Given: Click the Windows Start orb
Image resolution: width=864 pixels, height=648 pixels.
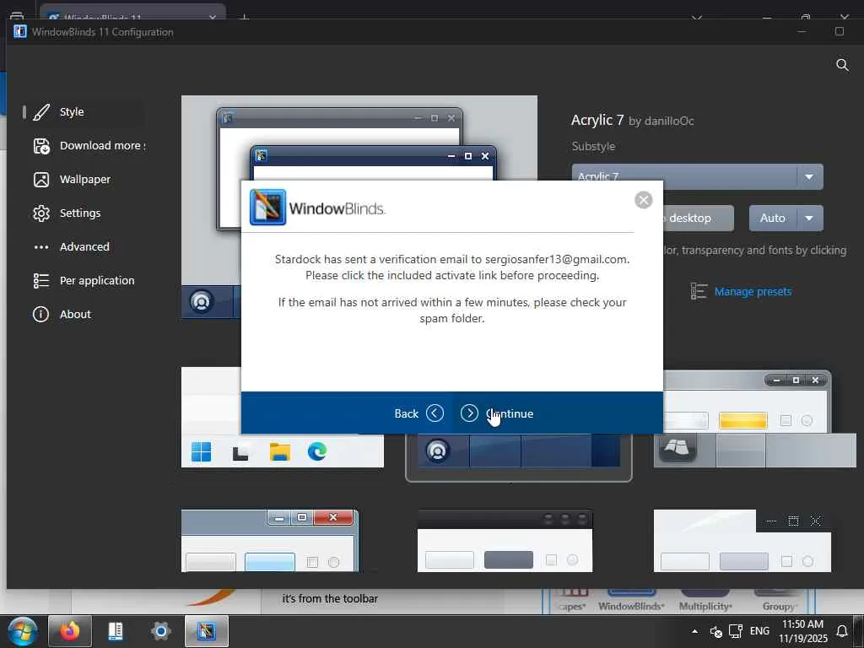Looking at the screenshot, I should pyautogui.click(x=23, y=631).
